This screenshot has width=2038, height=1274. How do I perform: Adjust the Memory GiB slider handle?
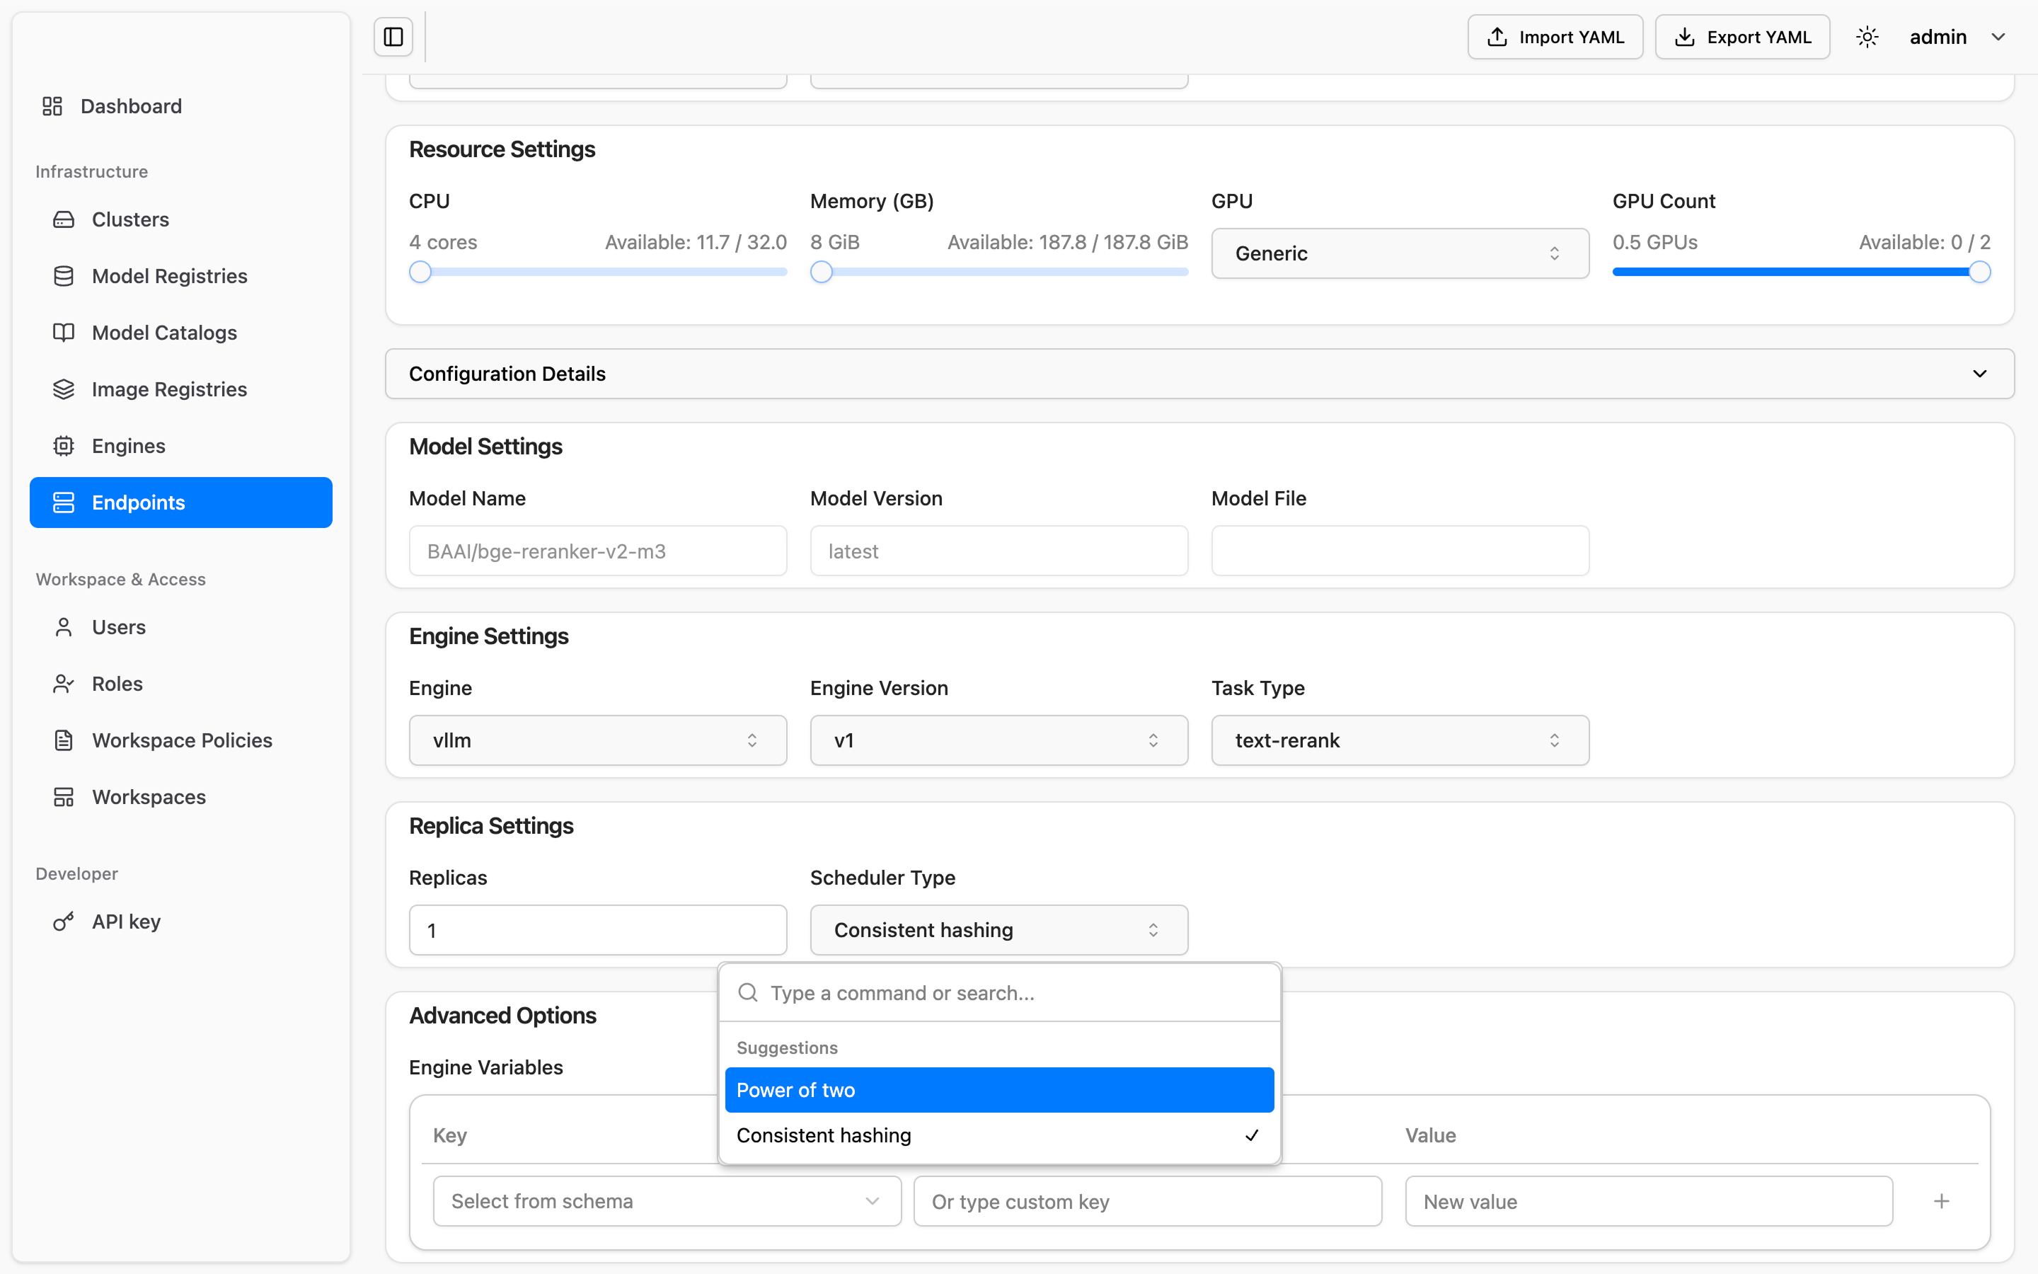(821, 272)
